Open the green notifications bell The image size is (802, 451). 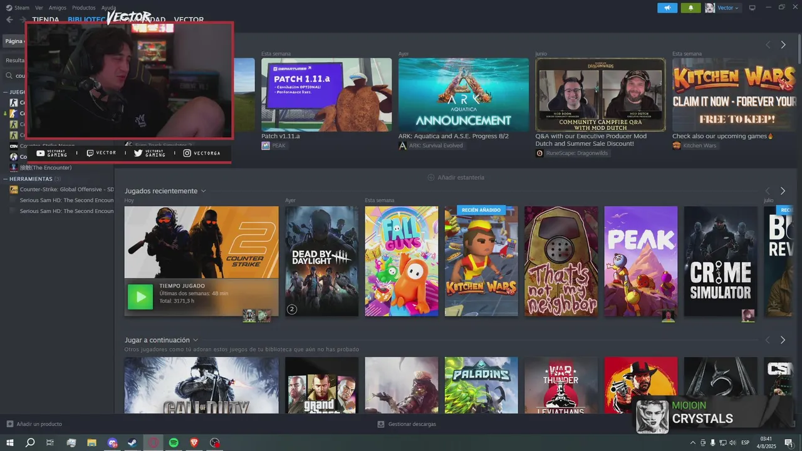691,8
